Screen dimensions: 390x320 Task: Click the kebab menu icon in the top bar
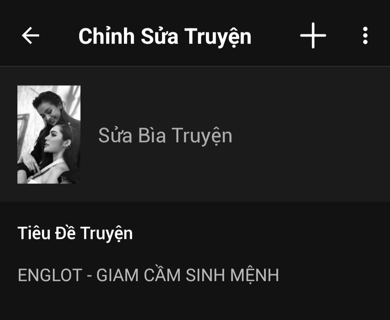pyautogui.click(x=365, y=36)
